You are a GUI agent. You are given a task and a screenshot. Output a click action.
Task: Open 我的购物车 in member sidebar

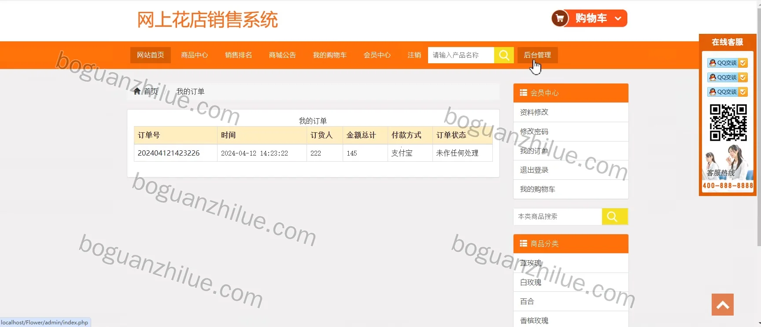[571, 189]
